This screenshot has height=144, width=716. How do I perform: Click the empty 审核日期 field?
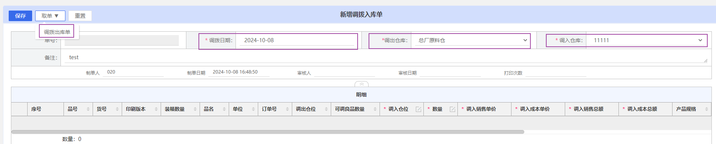pos(450,72)
